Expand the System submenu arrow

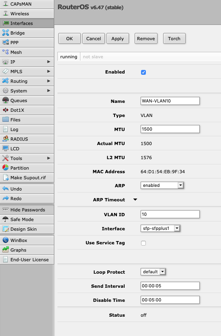(x=49, y=91)
